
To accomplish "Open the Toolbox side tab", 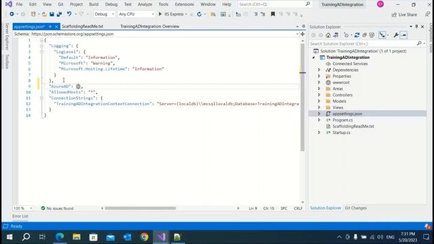I will click(x=7, y=61).
